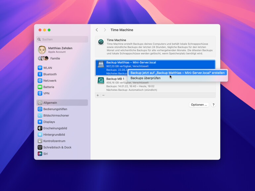Open the Bildschirmschoner icon

40,115
